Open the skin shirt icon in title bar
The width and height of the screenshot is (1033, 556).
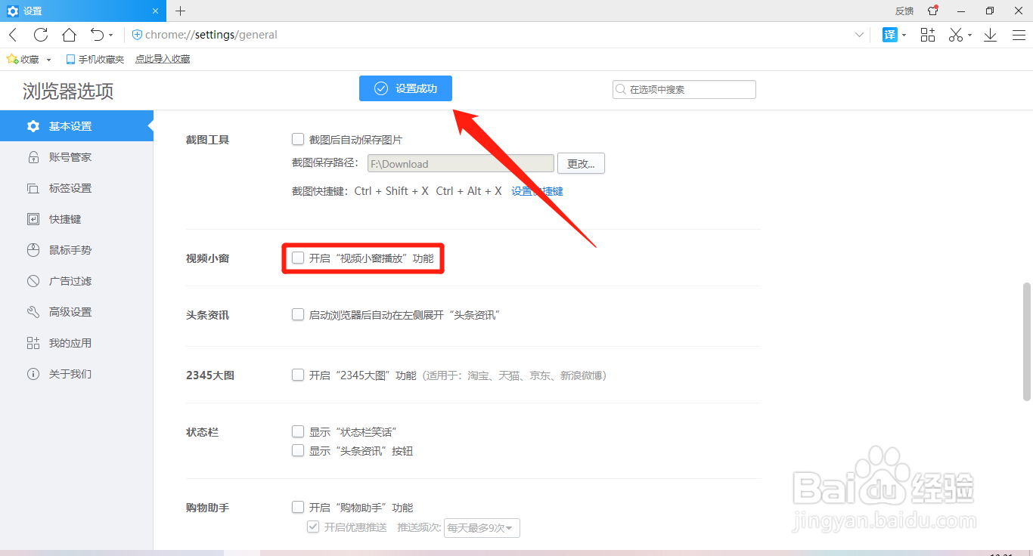[933, 11]
